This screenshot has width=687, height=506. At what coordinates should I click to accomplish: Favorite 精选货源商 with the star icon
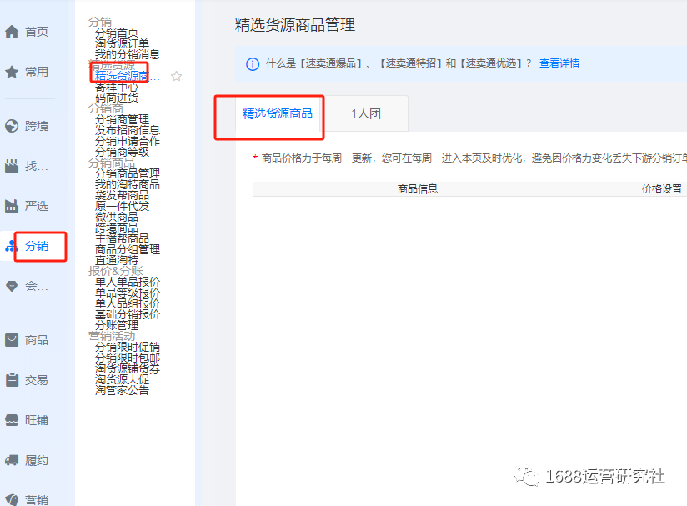pos(177,76)
